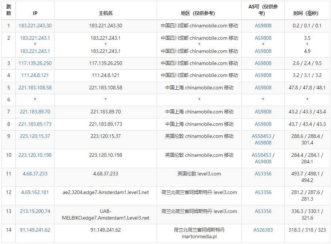The image size is (331, 244).
Task: Select hostname ae2.3204.edge7.Amsterdam1.level3.net
Action: [106, 192]
